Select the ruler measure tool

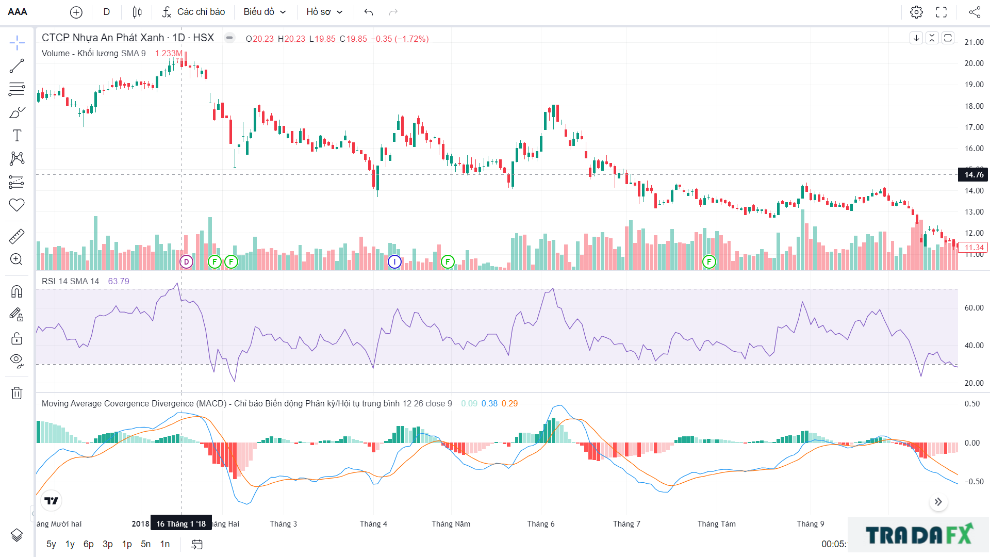pyautogui.click(x=17, y=236)
